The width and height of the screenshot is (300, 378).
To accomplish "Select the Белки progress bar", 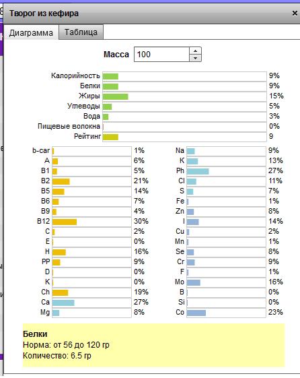I will (x=184, y=86).
